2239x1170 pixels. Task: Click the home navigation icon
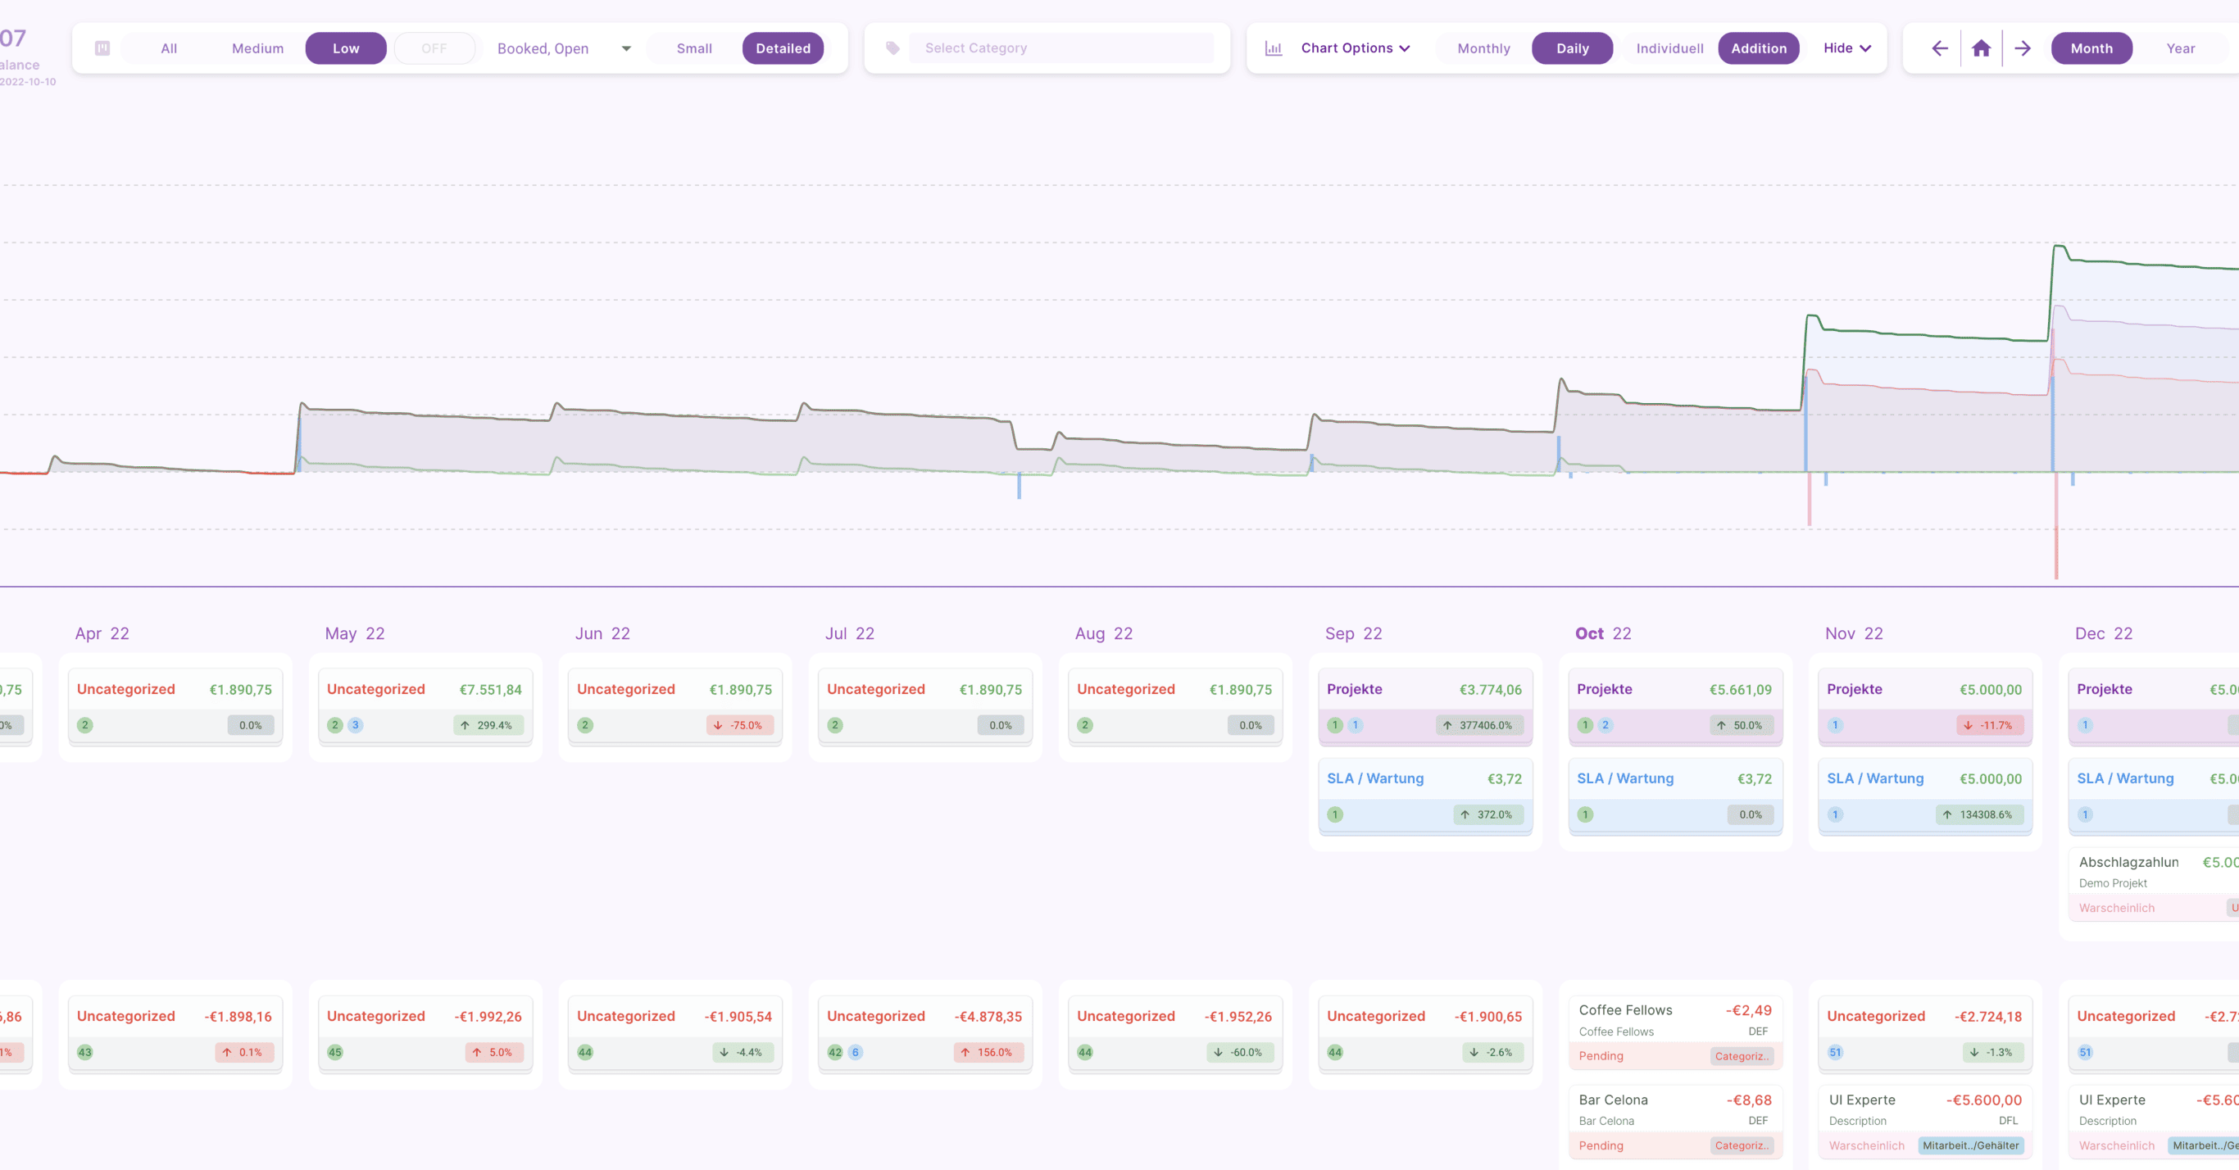1981,48
